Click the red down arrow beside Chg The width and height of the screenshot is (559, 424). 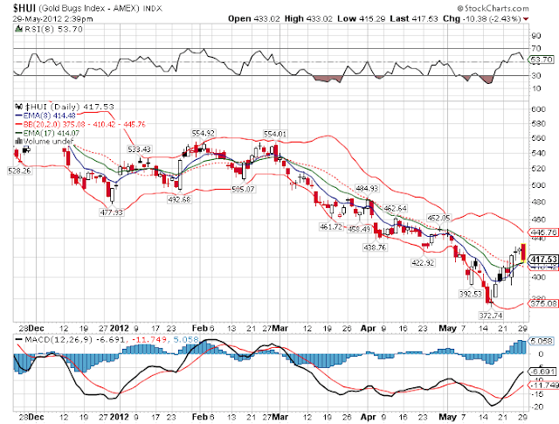[x=526, y=19]
